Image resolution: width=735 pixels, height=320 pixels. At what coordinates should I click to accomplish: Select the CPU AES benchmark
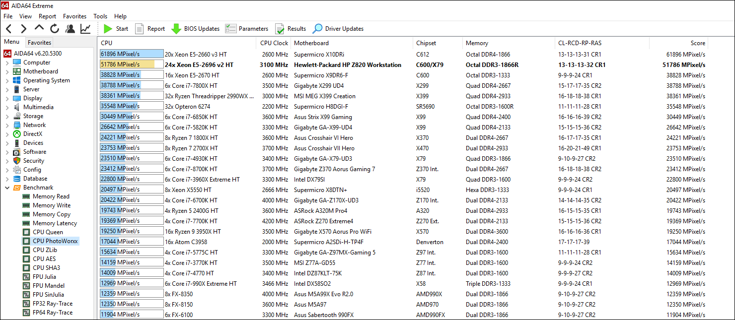[44, 259]
